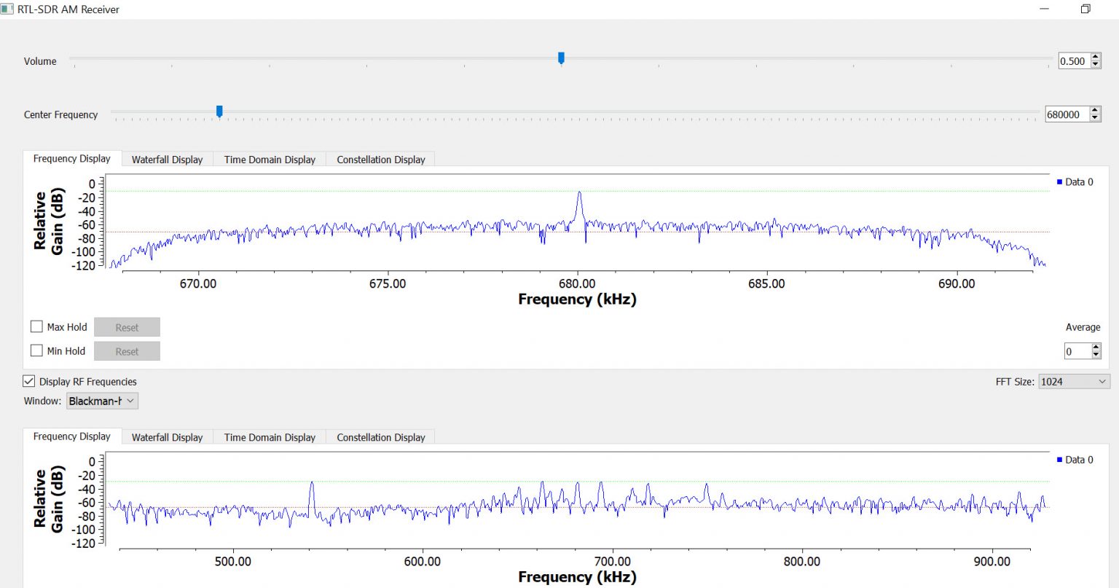The image size is (1119, 588).
Task: Enable the Max Hold checkbox
Action: (x=36, y=326)
